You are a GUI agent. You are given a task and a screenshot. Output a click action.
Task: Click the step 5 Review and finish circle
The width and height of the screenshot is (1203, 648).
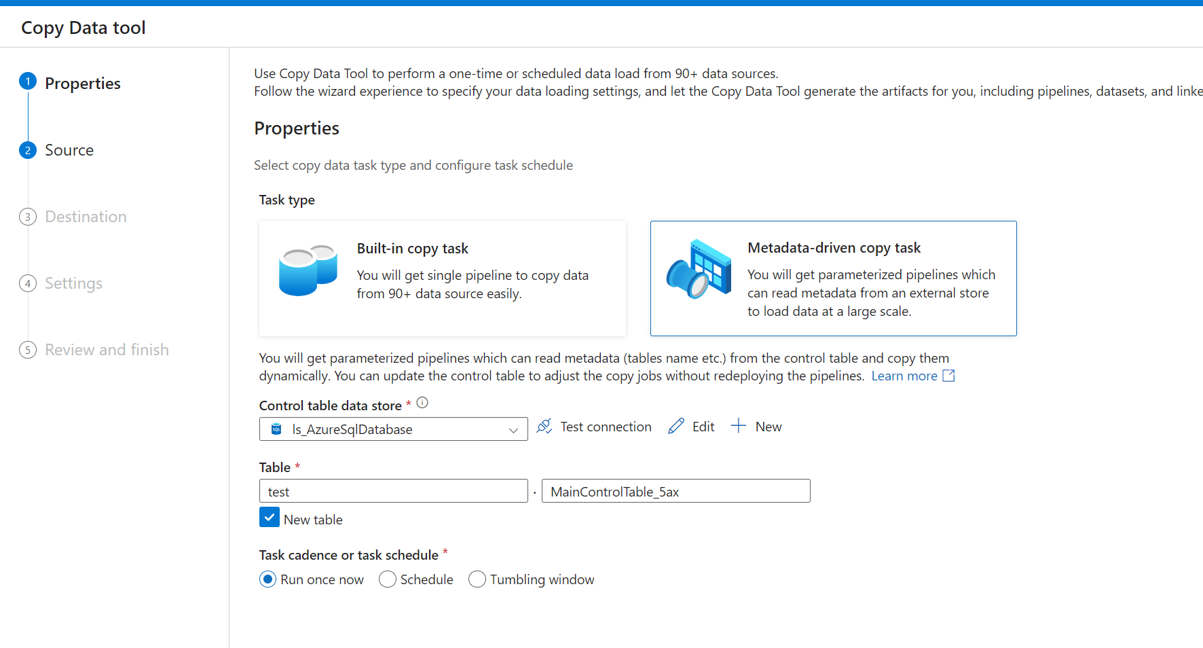pos(28,349)
